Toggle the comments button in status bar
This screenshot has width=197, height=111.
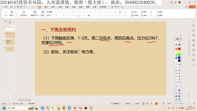tap(136, 104)
